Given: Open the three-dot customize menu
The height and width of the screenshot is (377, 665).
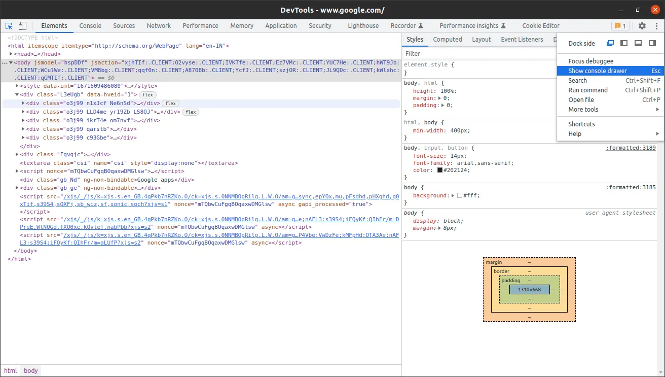Looking at the screenshot, I should point(656,26).
